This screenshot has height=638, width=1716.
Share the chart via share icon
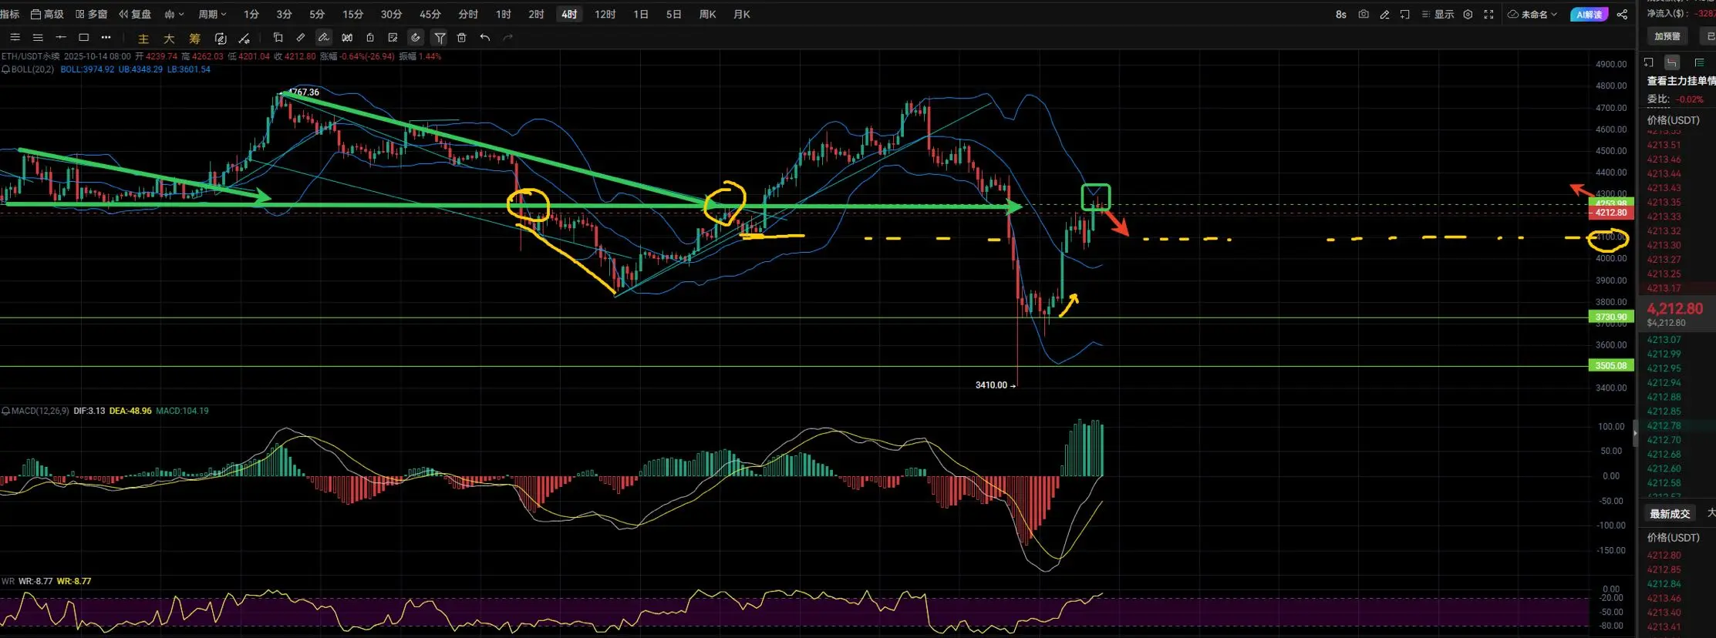point(1622,14)
